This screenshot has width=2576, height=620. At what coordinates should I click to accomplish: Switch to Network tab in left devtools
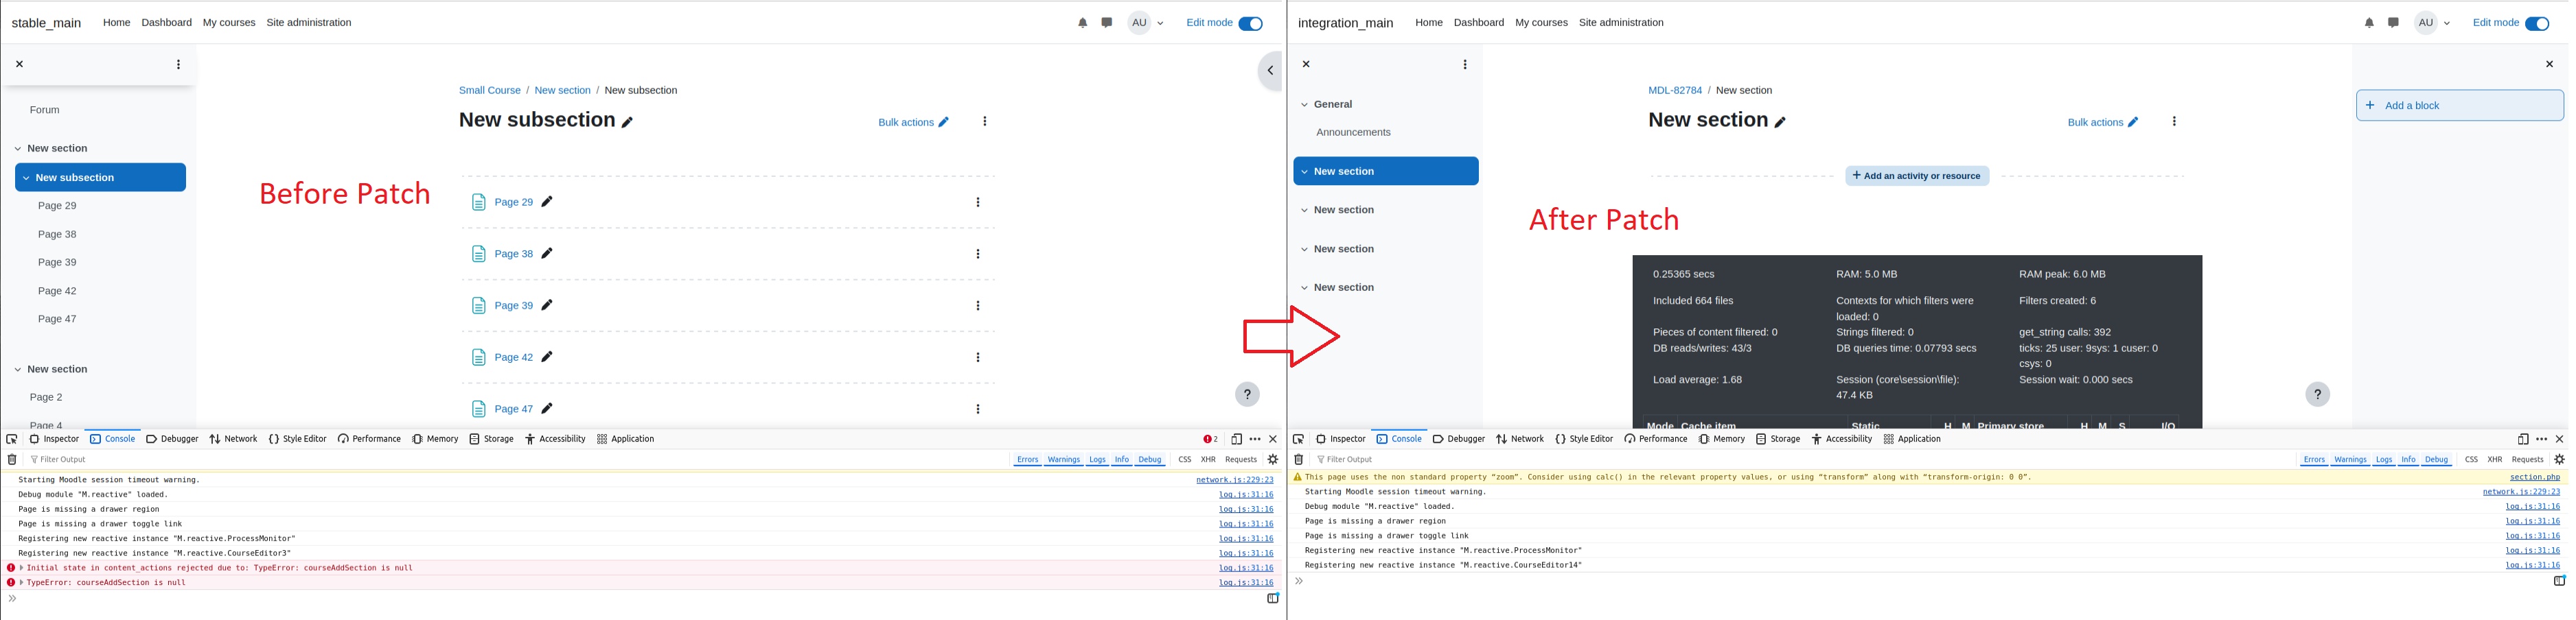233,440
